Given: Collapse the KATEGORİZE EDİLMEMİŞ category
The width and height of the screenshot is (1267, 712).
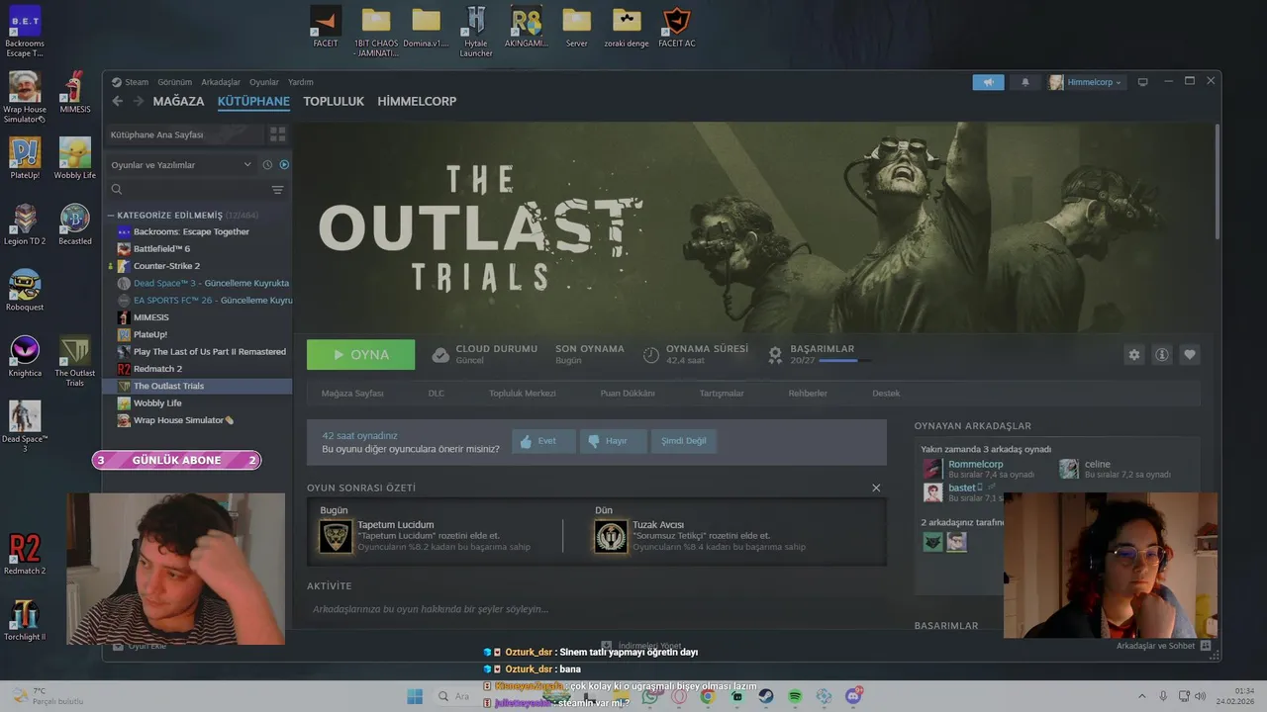Looking at the screenshot, I should pos(111,215).
